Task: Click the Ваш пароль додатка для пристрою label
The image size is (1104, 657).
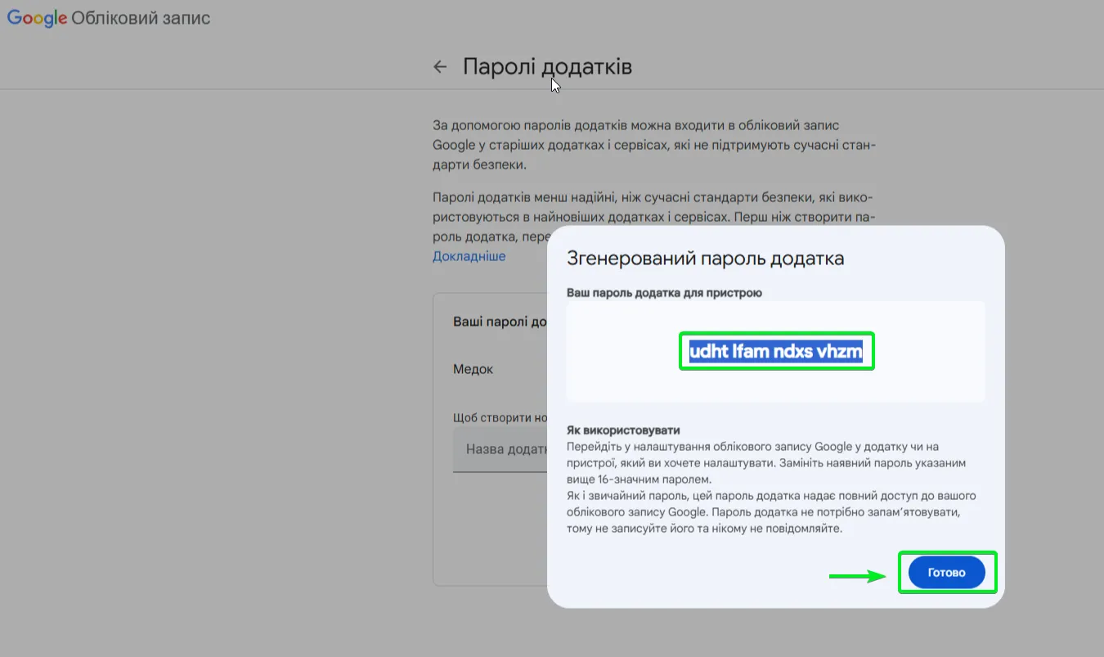Action: click(x=664, y=292)
